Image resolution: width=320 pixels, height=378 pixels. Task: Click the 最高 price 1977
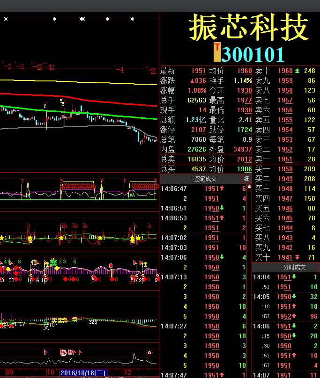point(245,100)
